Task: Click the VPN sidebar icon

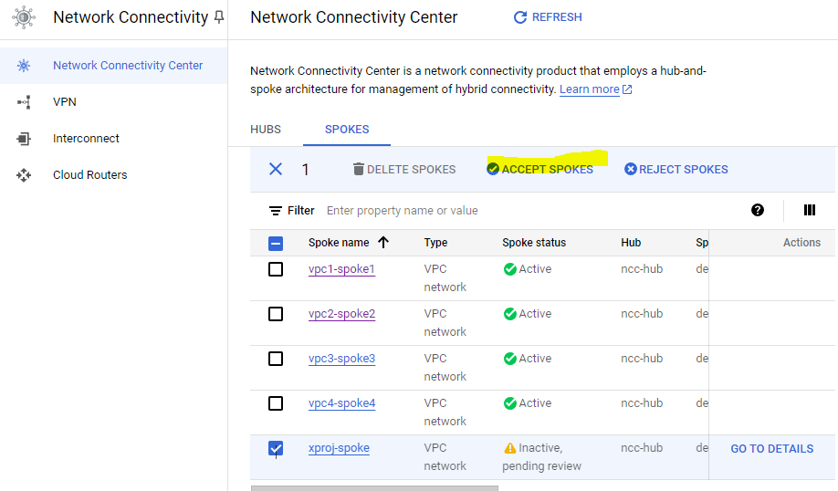Action: [x=24, y=102]
